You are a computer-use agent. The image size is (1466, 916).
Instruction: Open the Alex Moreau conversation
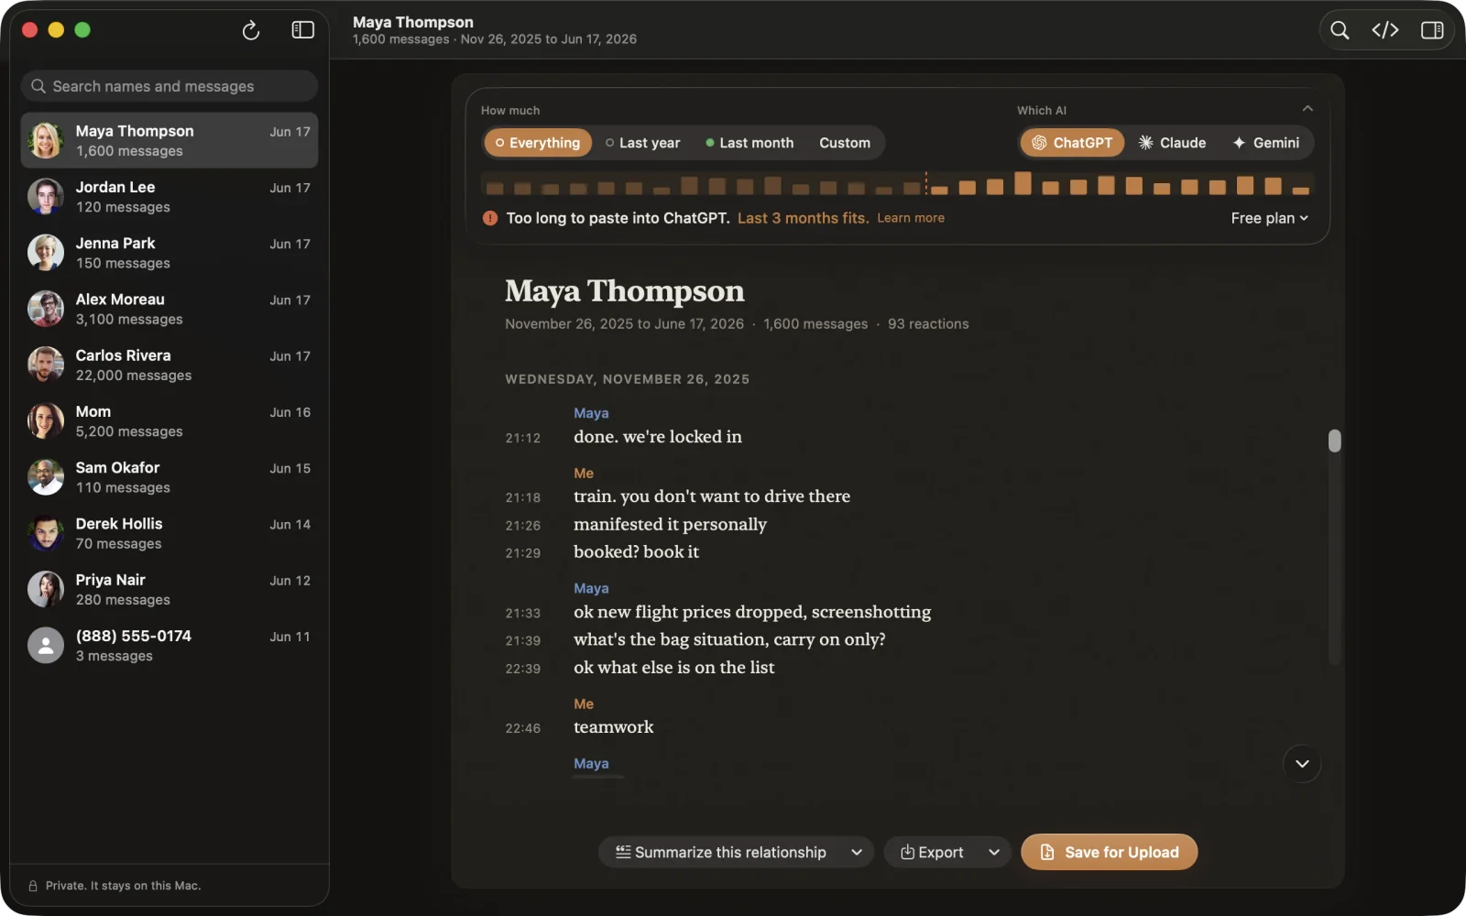(x=170, y=309)
